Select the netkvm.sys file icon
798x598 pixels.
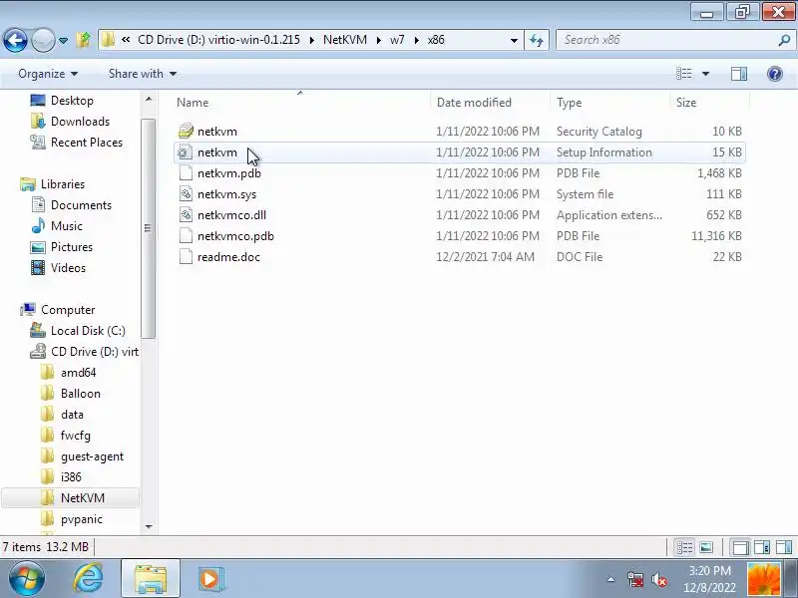186,193
